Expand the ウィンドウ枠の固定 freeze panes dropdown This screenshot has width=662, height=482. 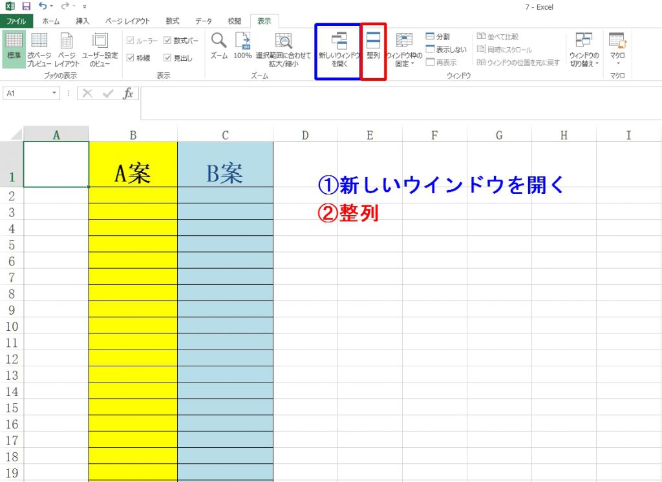point(404,50)
